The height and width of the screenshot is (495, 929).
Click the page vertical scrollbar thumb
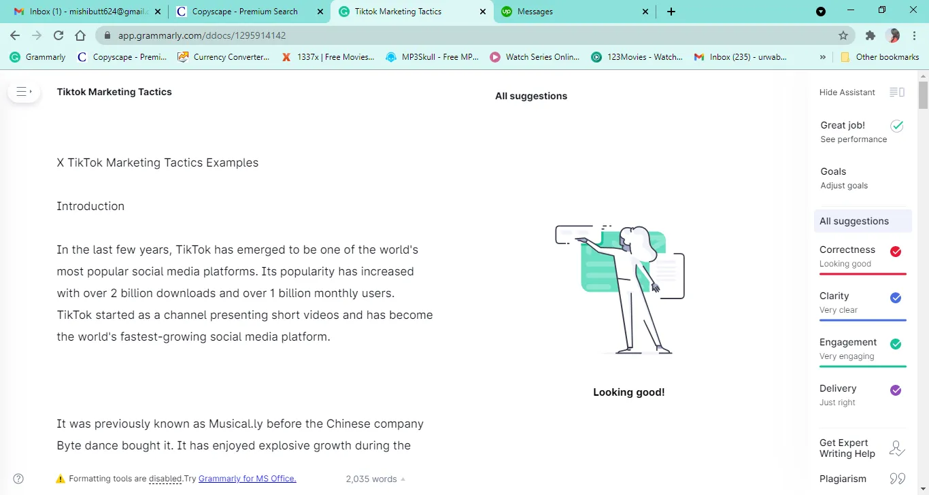pyautogui.click(x=923, y=95)
